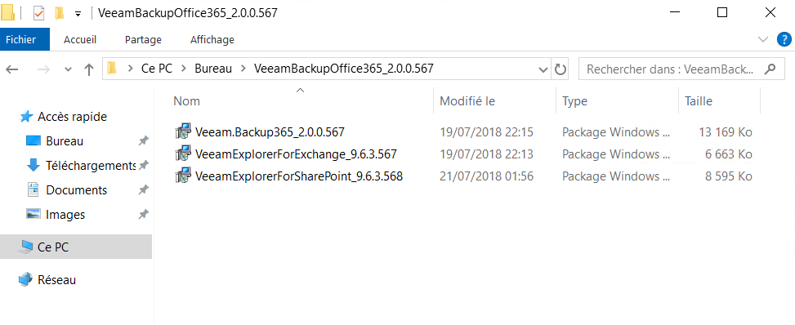Open the help question mark icon
Viewport: 795px width, 325px height.
(784, 39)
